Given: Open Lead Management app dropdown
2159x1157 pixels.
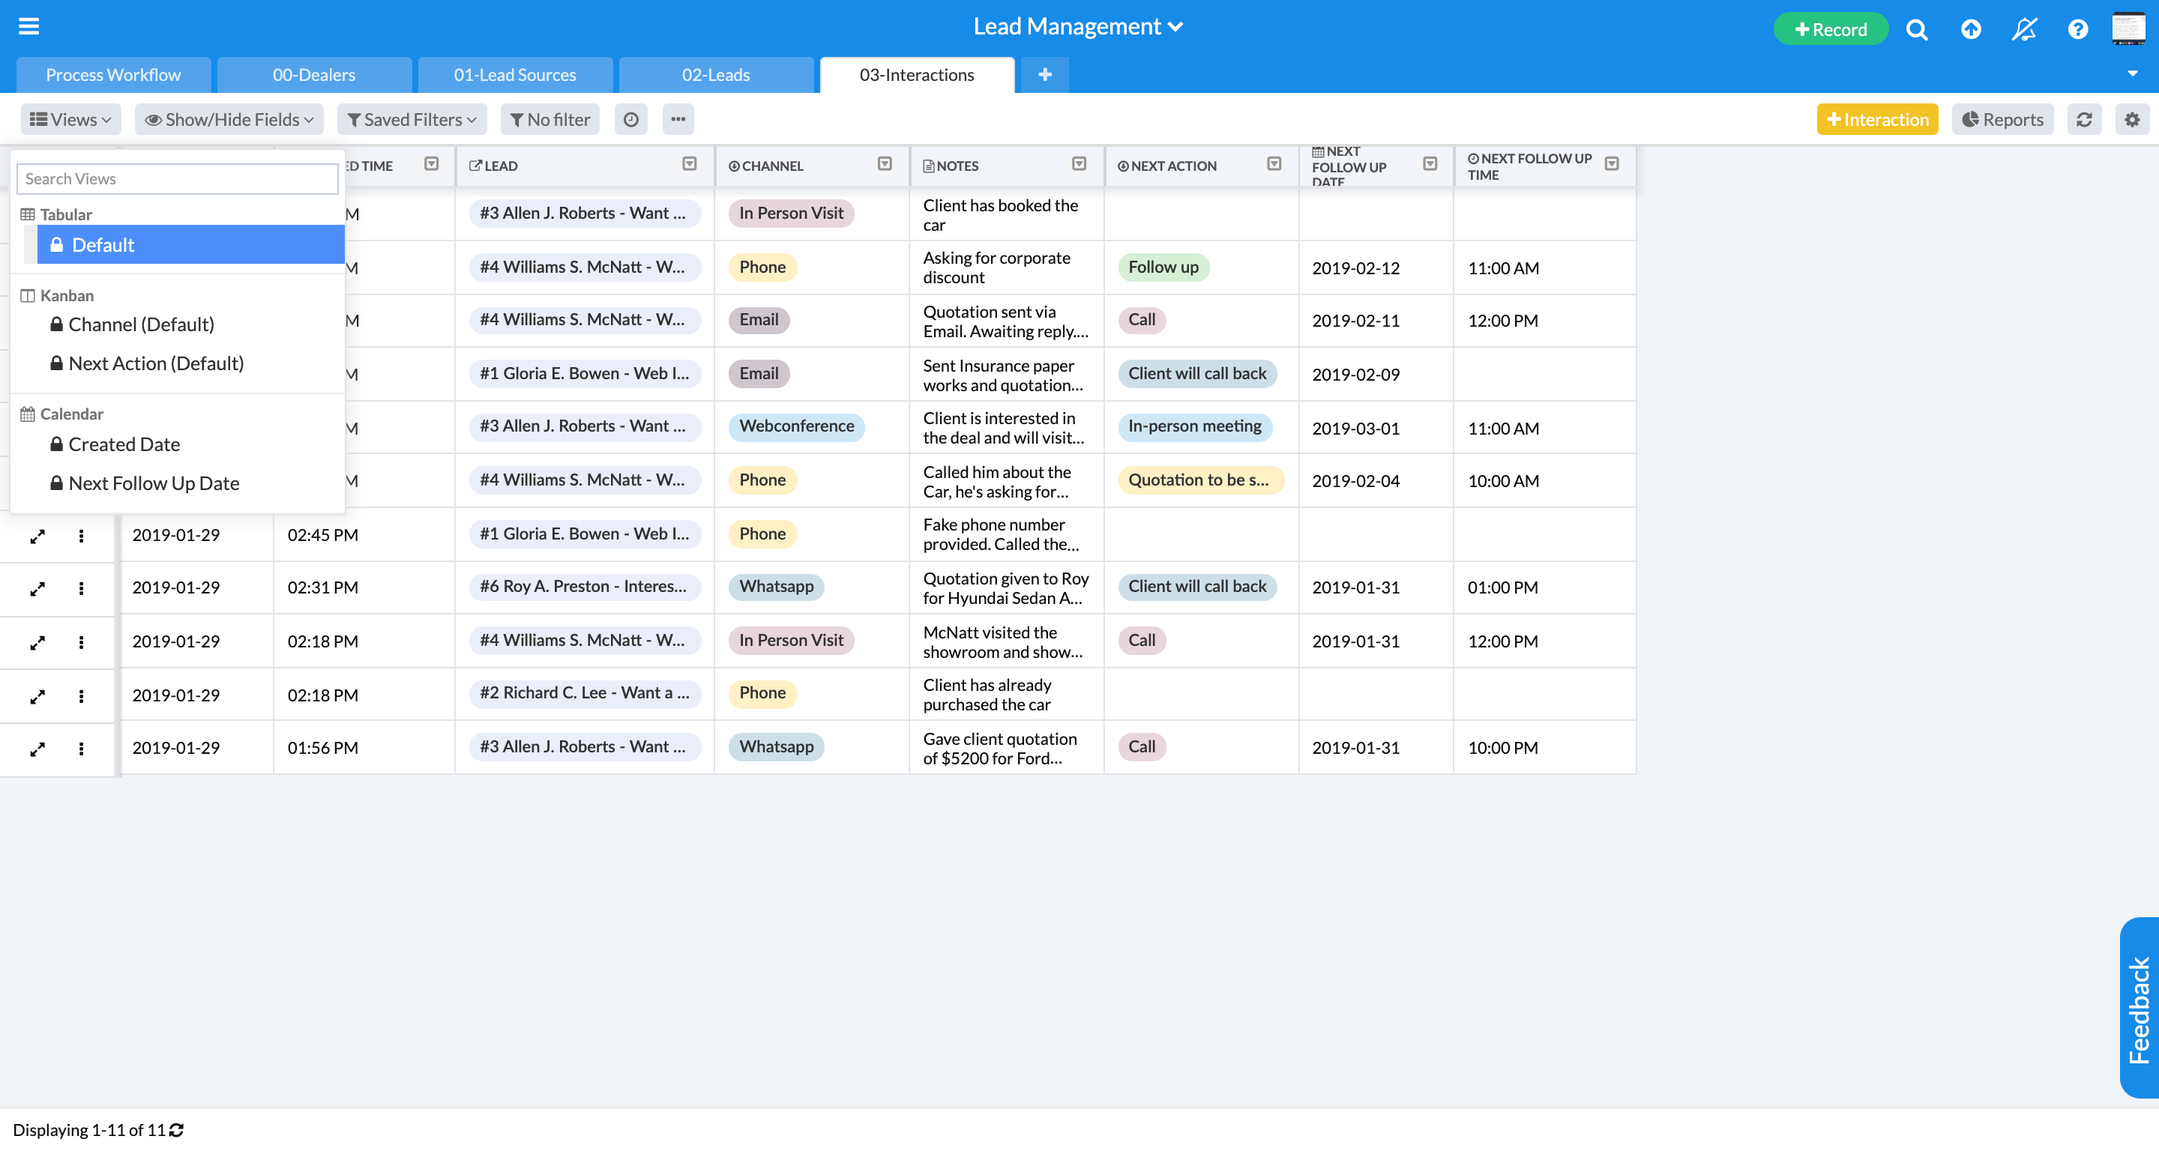Looking at the screenshot, I should [1078, 27].
